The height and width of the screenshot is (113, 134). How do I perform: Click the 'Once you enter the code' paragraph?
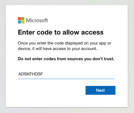pyautogui.click(x=65, y=46)
